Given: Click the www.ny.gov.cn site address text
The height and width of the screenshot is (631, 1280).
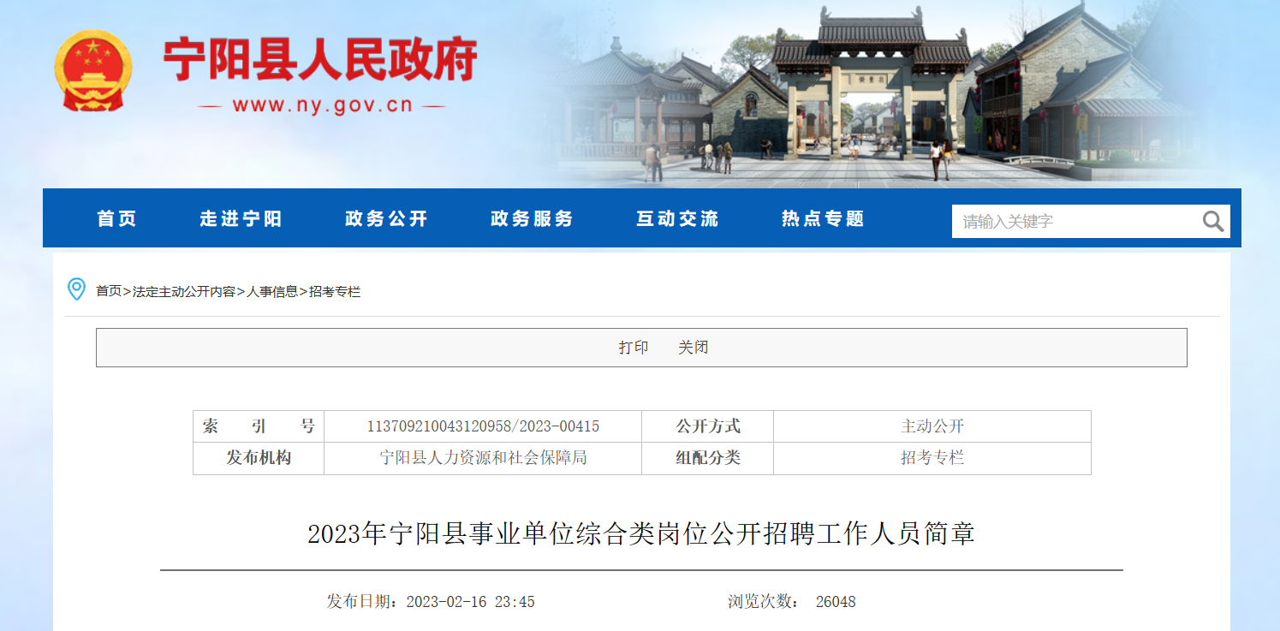Looking at the screenshot, I should 322,106.
